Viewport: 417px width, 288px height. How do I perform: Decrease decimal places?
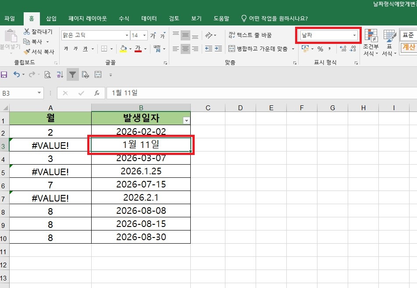click(353, 48)
